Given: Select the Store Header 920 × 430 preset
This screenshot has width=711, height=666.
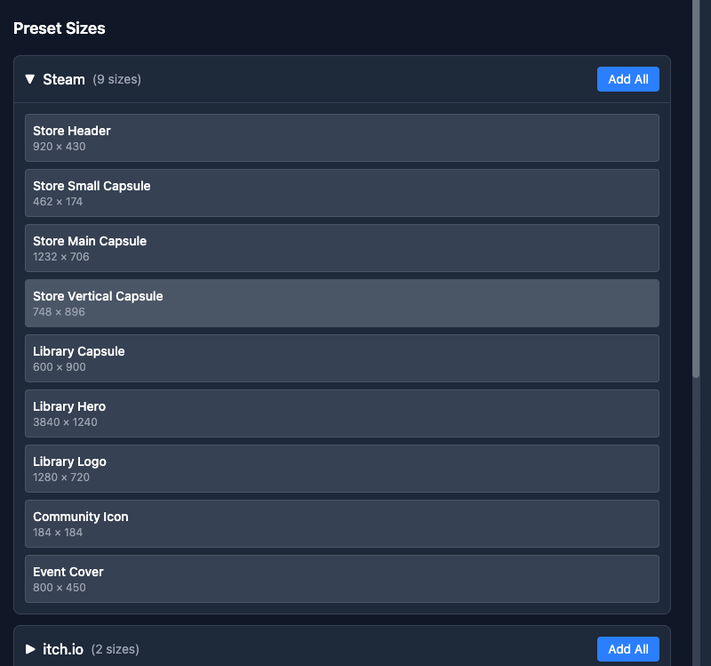Looking at the screenshot, I should [341, 138].
